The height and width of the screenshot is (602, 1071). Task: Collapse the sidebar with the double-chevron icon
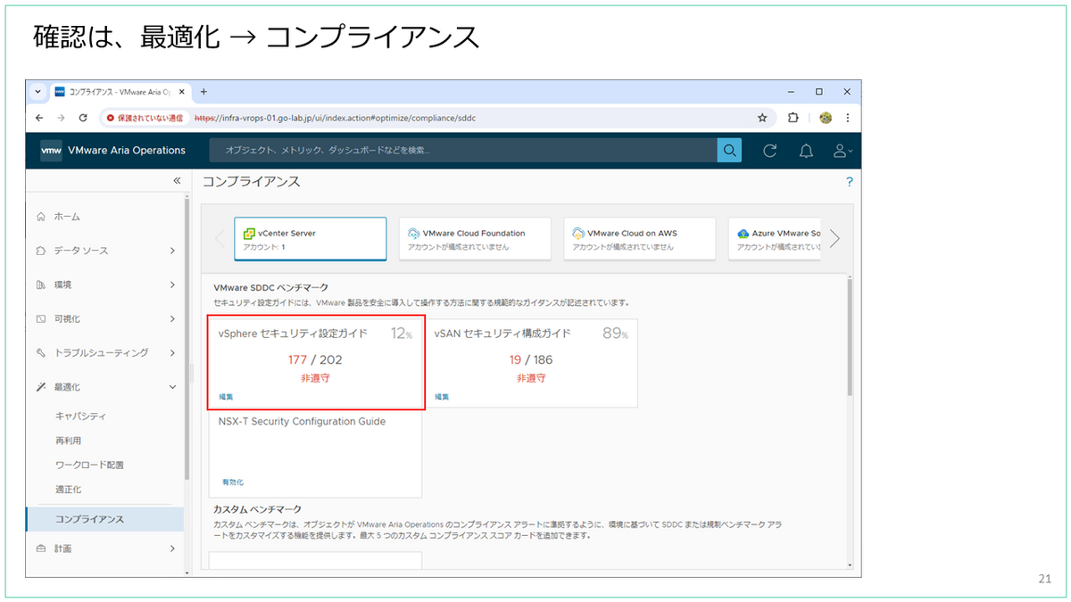point(177,181)
